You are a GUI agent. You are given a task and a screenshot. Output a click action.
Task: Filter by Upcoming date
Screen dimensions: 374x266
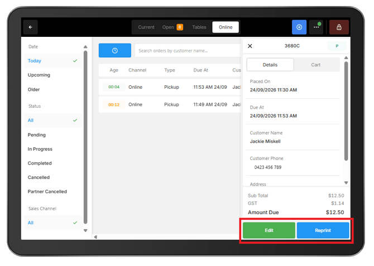pyautogui.click(x=53, y=75)
